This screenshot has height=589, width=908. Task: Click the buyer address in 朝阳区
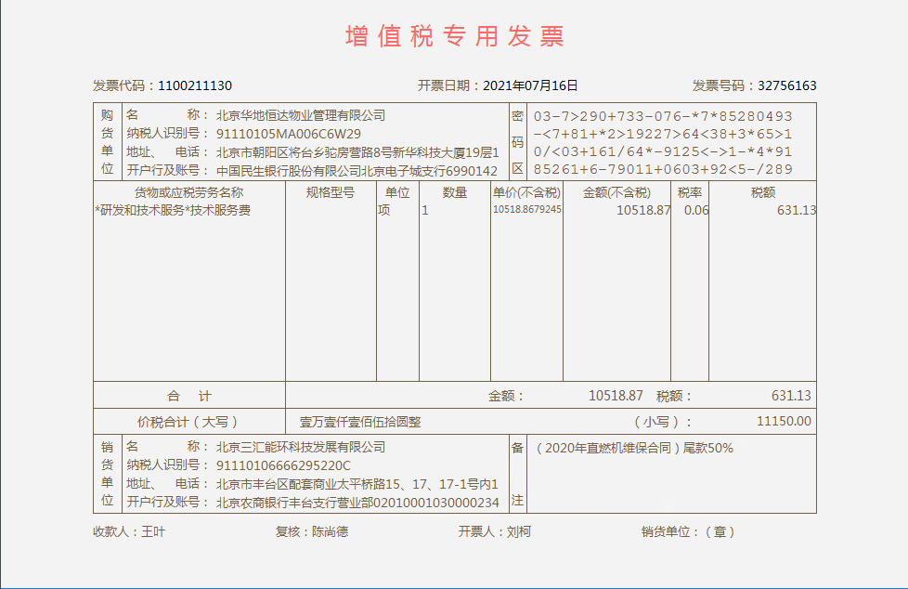357,152
